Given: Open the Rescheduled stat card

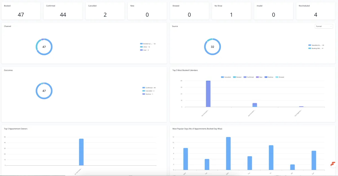Looking at the screenshot, I should click(315, 11).
